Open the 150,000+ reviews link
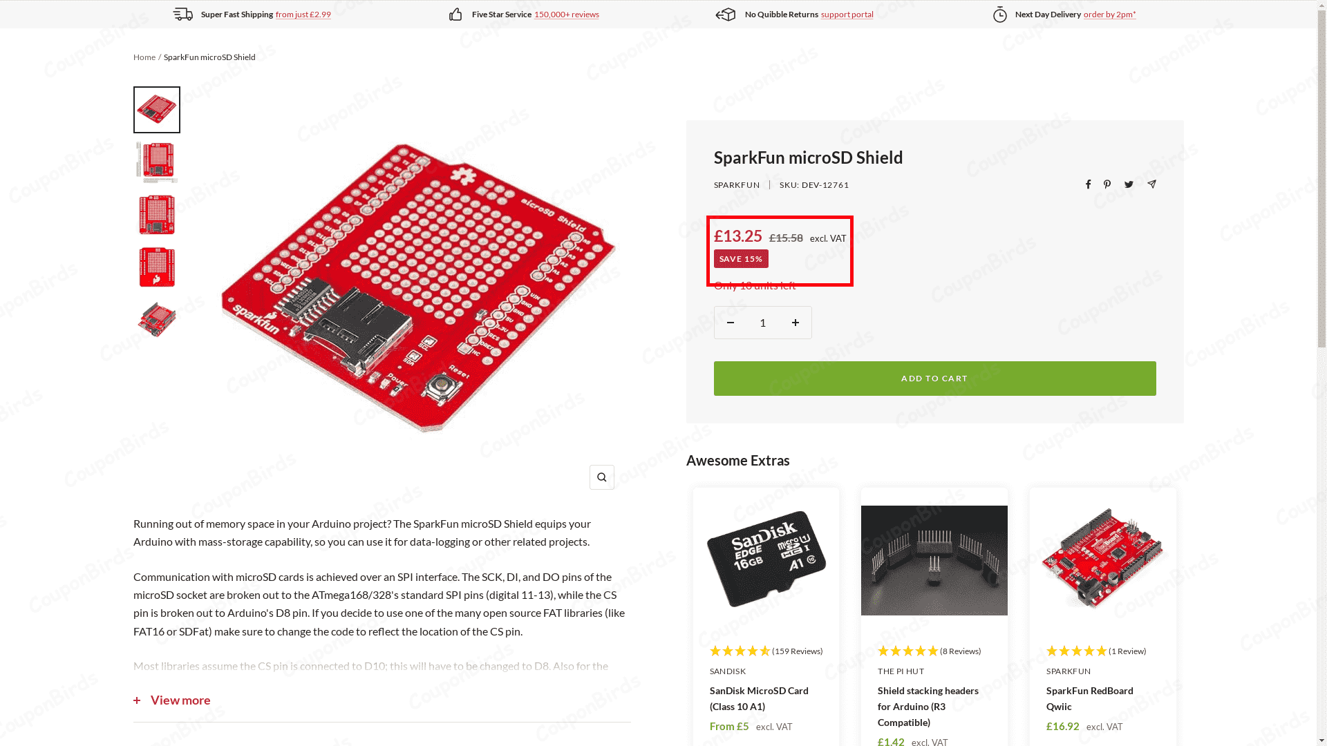1327x746 pixels. (566, 14)
